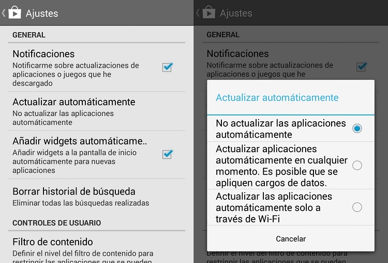Toggle the Añadir widgets automáticamente checkbox

[x=168, y=154]
